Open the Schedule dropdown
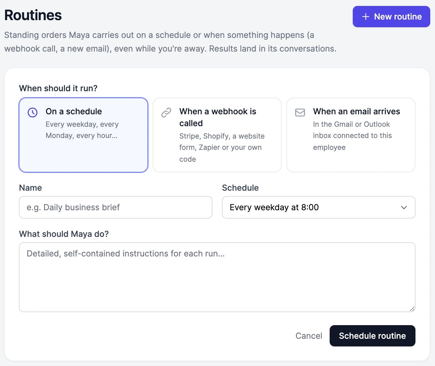The height and width of the screenshot is (366, 435). click(x=319, y=207)
